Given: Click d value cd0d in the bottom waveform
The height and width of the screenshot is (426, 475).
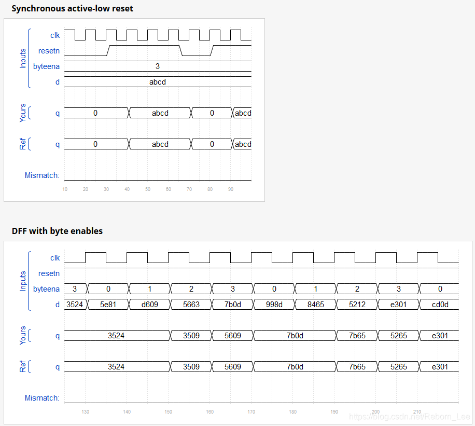Looking at the screenshot, I should [440, 305].
